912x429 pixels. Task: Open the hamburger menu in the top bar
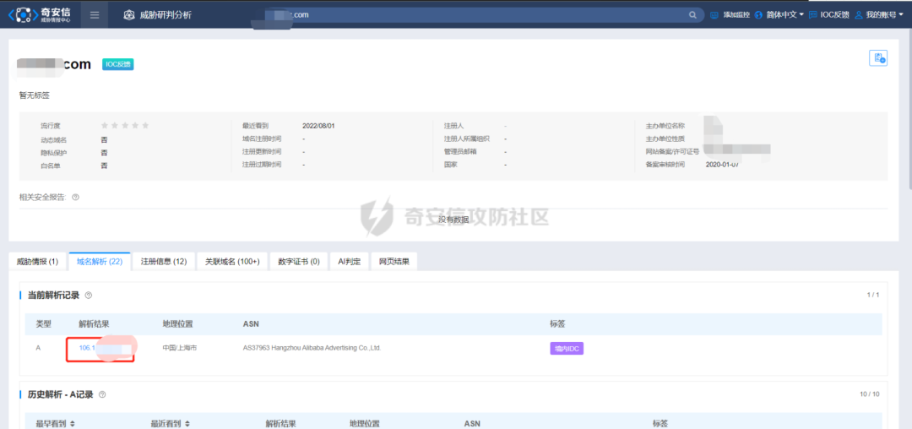(x=95, y=14)
